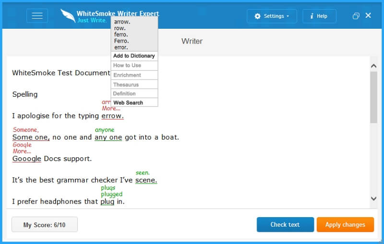Viewport: 384px width, 244px height.
Task: Click the Settings gear icon
Action: pyautogui.click(x=257, y=16)
